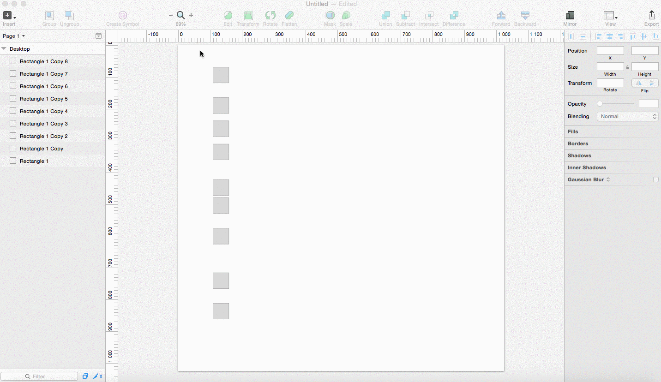Move layer Backward using toolbar
The image size is (661, 382).
pos(525,16)
